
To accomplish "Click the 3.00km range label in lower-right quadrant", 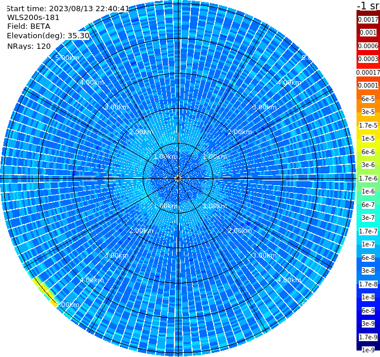I will pyautogui.click(x=265, y=255).
